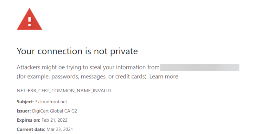
Task: Select the Issuer label
Action: click(x=24, y=111)
